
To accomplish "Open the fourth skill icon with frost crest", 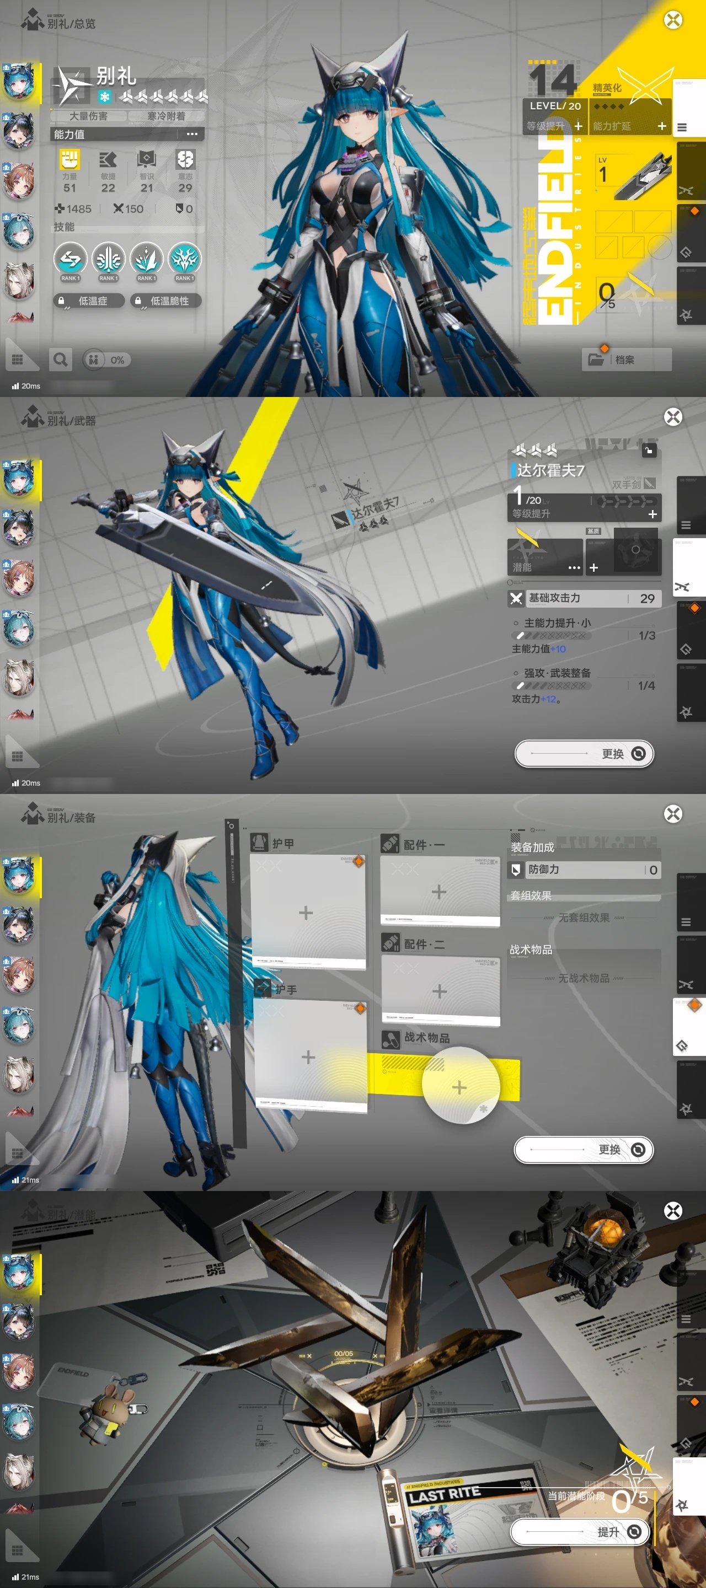I will click(x=184, y=258).
